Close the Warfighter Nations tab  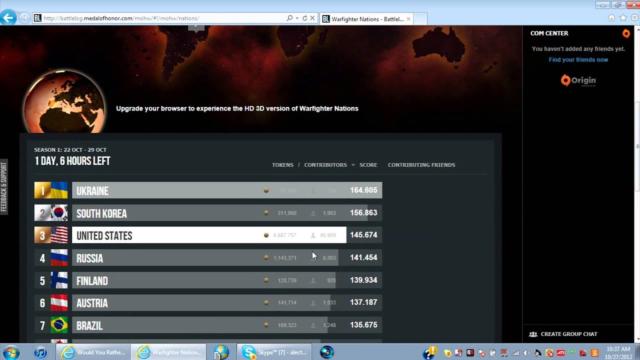point(408,19)
